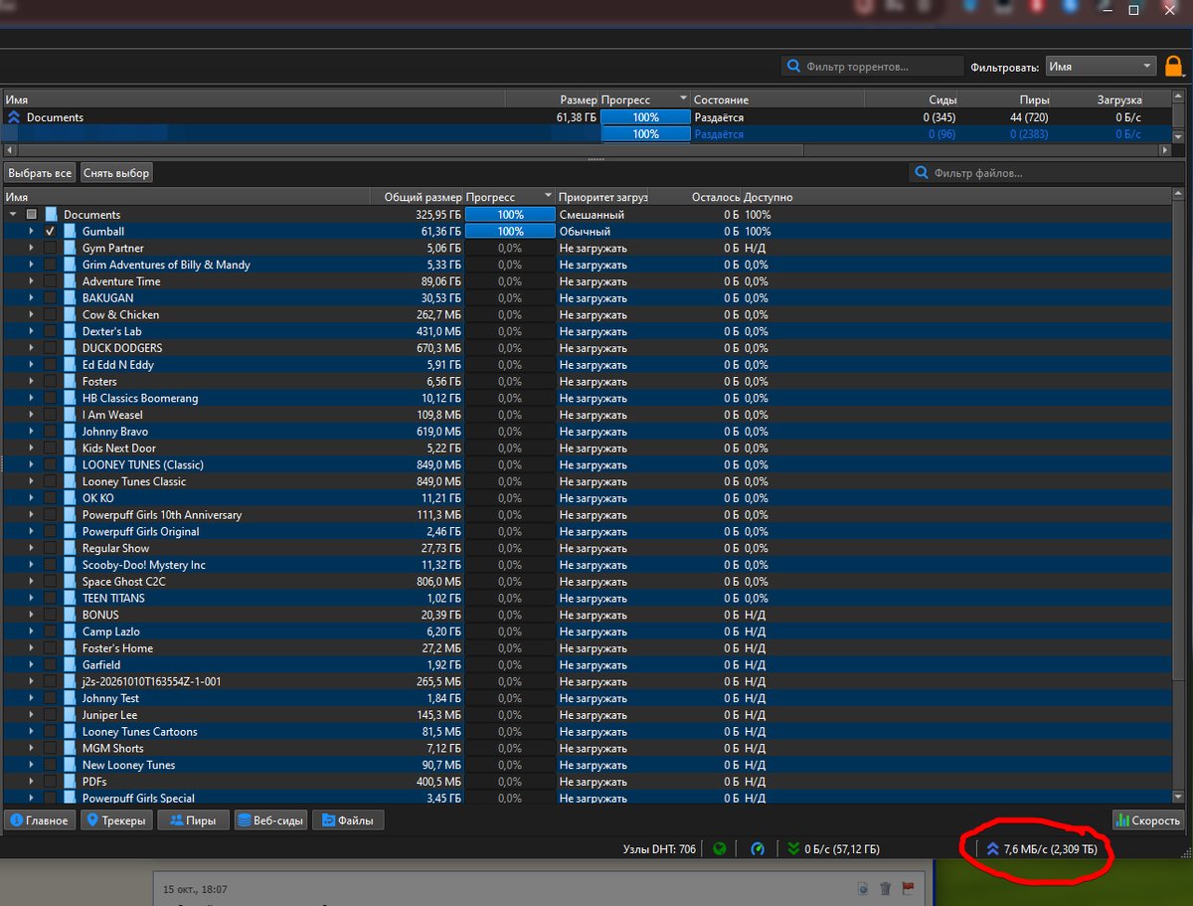The height and width of the screenshot is (906, 1193).
Task: Collapse the Documents root folder
Action: click(13, 214)
